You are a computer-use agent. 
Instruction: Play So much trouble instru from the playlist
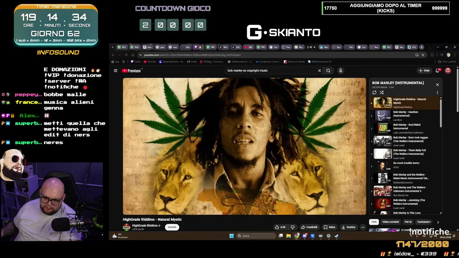coord(405,166)
